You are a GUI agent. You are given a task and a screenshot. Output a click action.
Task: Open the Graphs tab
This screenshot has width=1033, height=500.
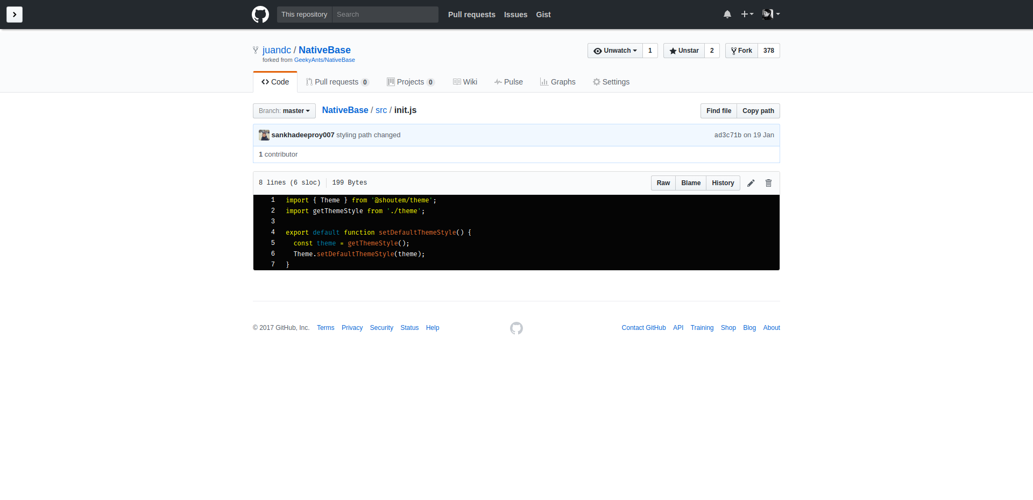pos(557,82)
